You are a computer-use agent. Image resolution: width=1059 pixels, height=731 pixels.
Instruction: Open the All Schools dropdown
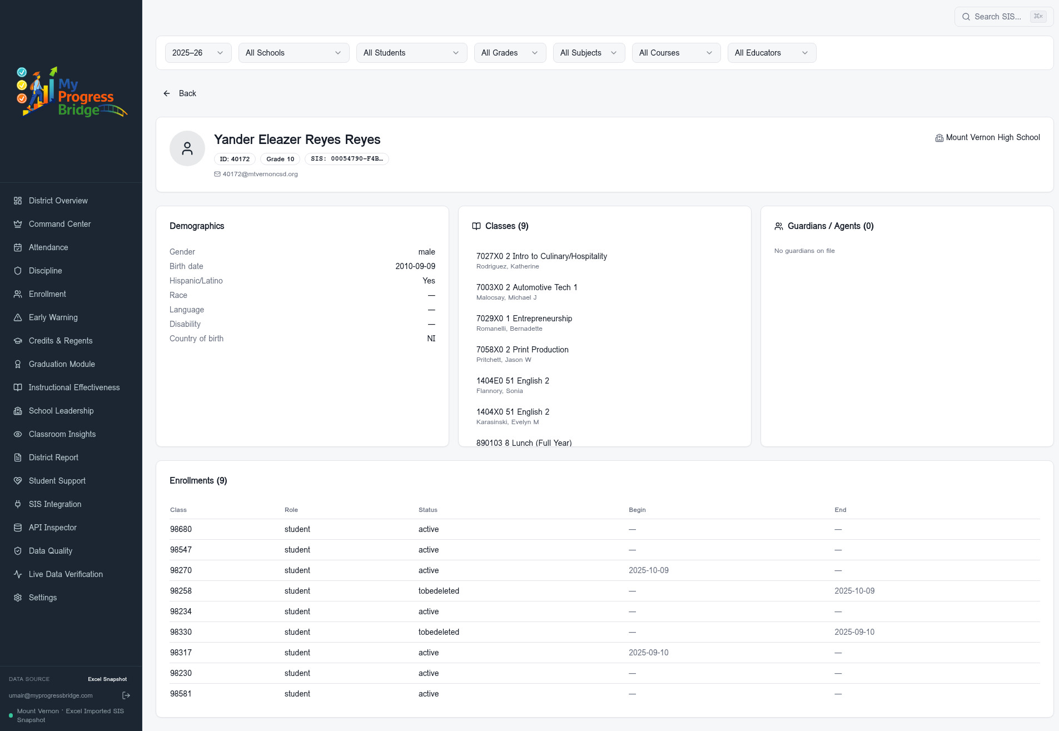pyautogui.click(x=294, y=53)
